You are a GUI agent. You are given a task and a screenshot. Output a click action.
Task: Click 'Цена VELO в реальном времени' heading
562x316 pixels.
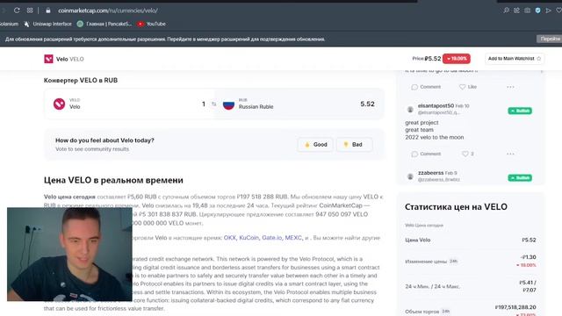pos(113,180)
